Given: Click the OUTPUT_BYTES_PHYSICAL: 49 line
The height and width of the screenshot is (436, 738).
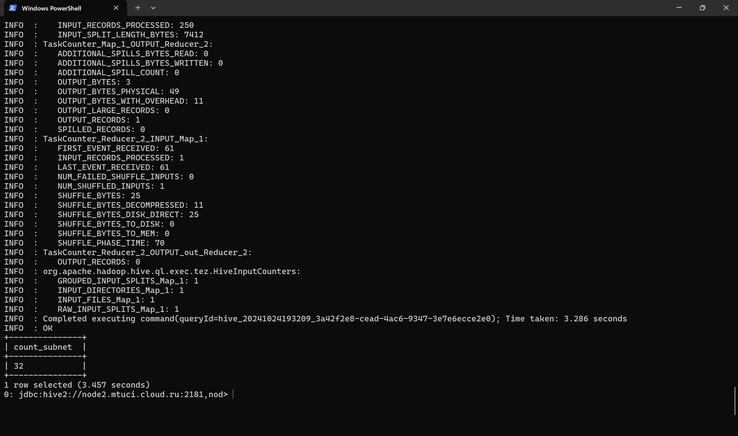Looking at the screenshot, I should 91,91.
